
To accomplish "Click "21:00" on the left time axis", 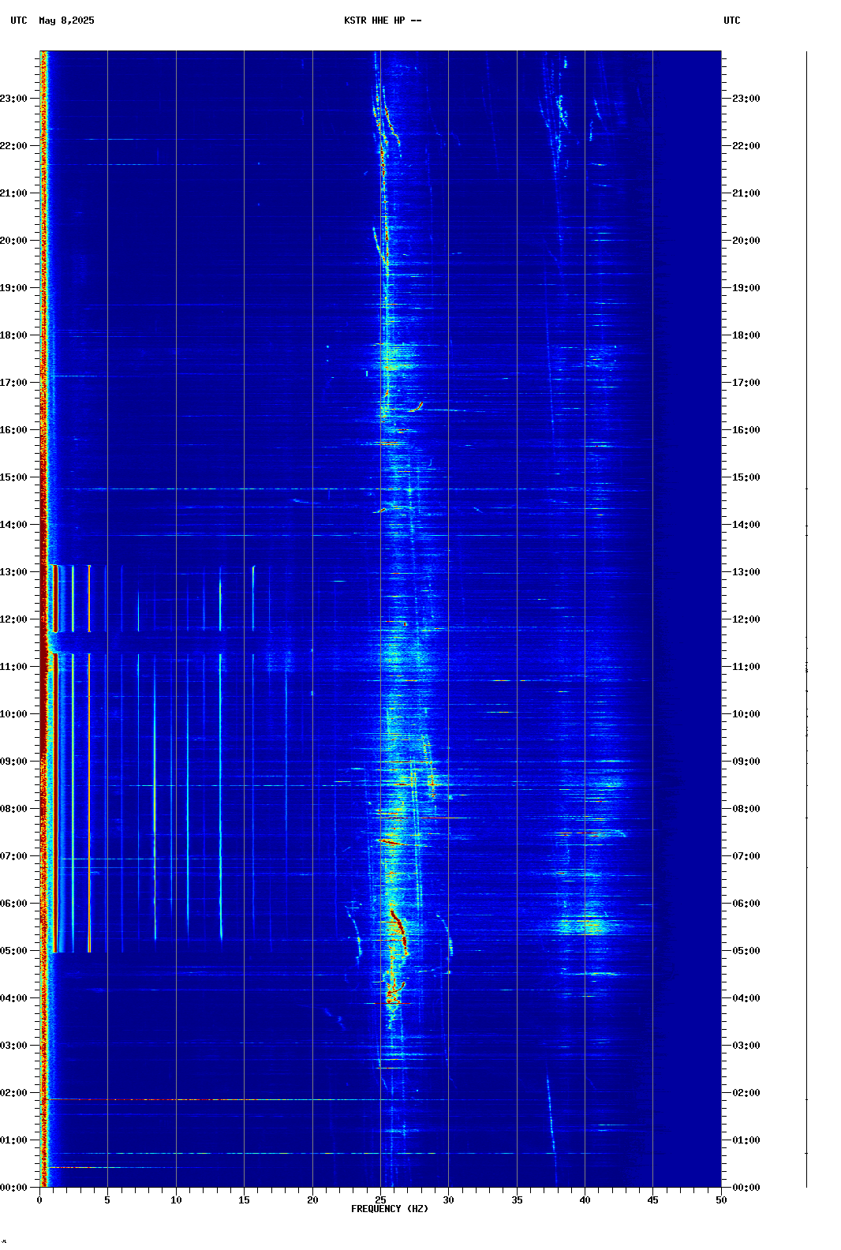I will pyautogui.click(x=13, y=193).
